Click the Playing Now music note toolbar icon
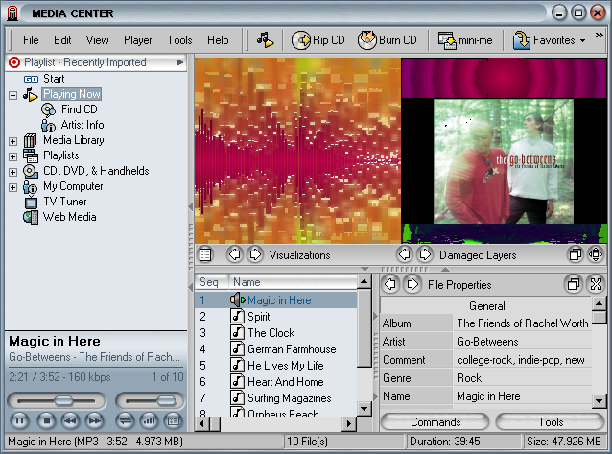612x454 pixels. (265, 40)
